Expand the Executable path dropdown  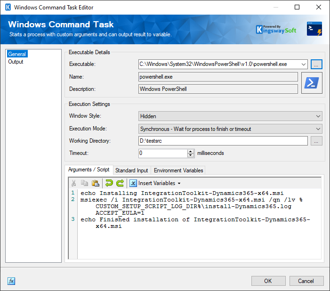coord(304,64)
